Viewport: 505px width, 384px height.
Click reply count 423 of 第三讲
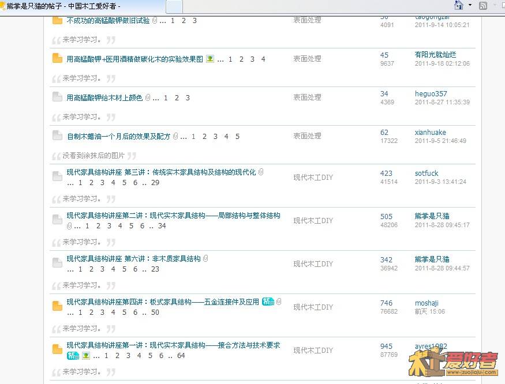coord(386,173)
